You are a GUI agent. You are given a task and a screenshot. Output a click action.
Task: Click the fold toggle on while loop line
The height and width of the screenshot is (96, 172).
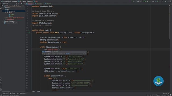tap(32, 47)
